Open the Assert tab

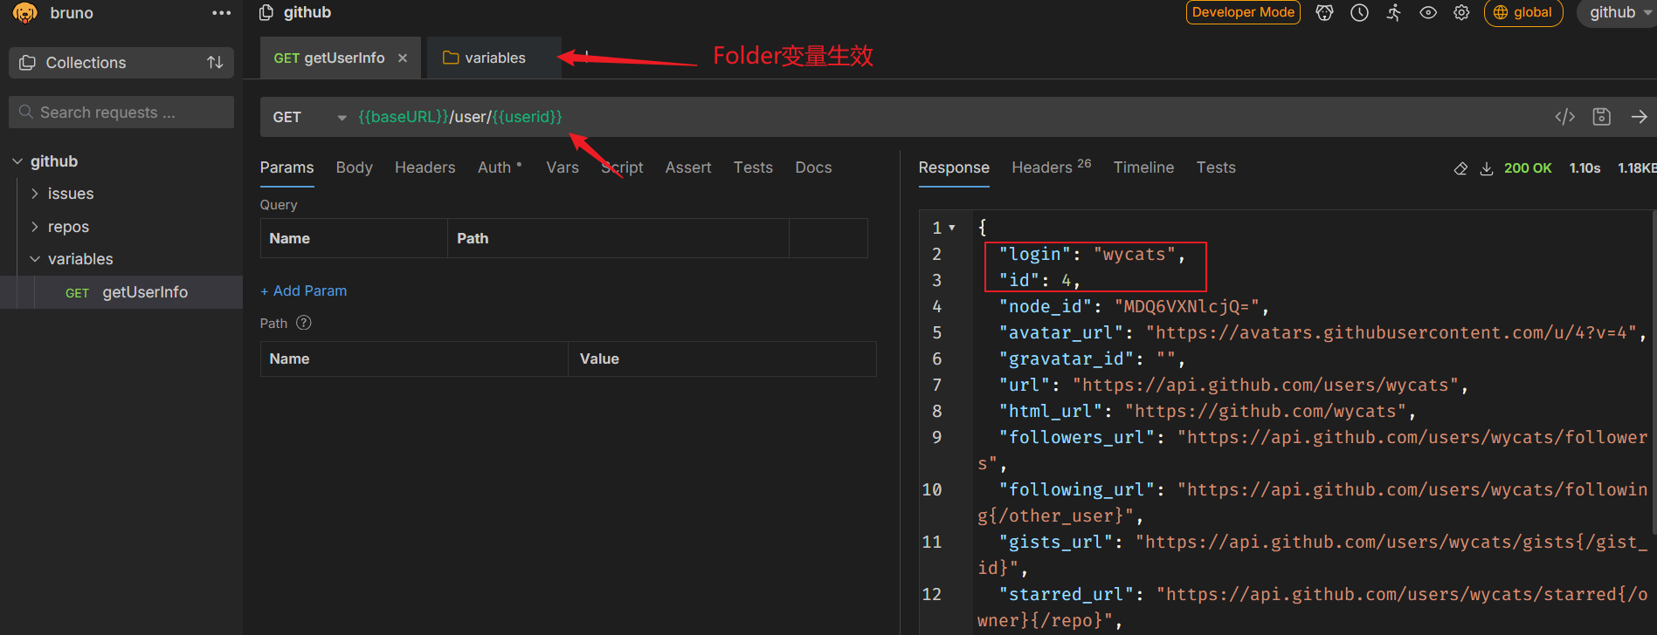pos(688,167)
